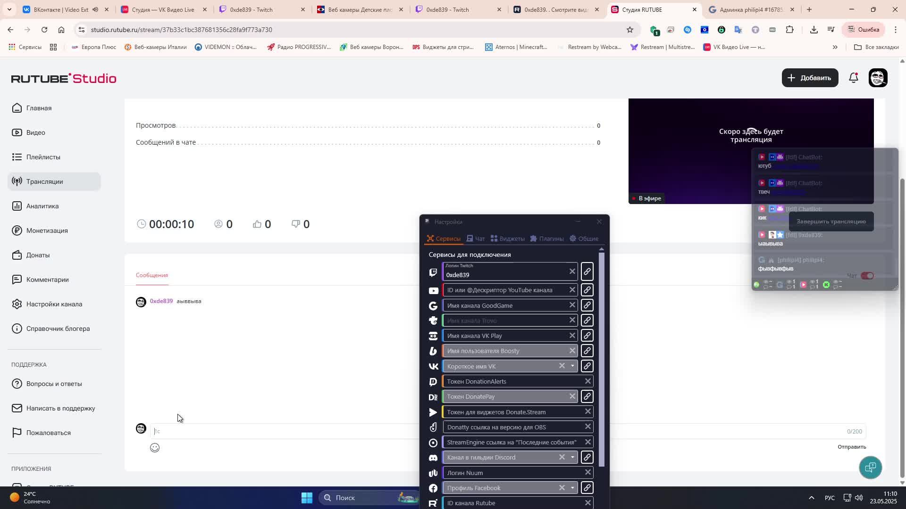
Task: Click the Добавить button
Action: pos(810,78)
